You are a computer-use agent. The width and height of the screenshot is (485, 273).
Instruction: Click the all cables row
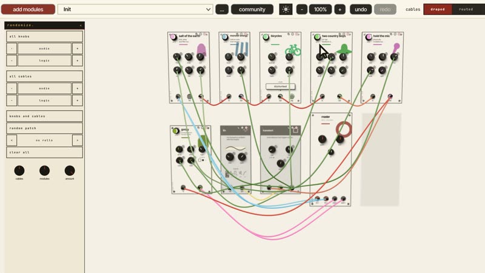tap(44, 76)
